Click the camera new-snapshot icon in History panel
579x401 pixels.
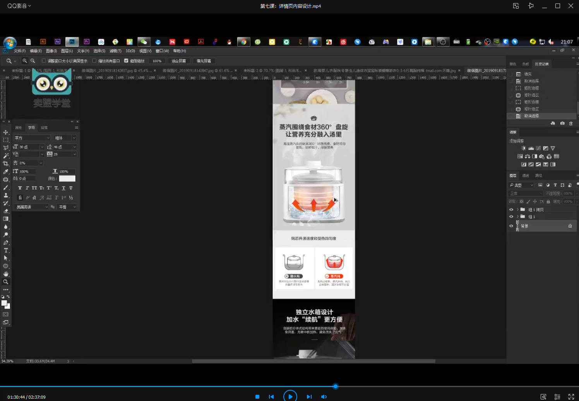click(x=562, y=123)
